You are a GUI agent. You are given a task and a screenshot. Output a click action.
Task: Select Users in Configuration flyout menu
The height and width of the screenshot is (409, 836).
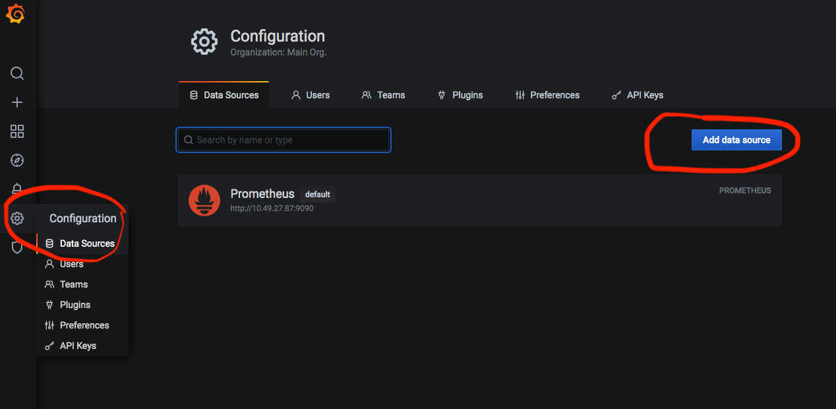(71, 264)
